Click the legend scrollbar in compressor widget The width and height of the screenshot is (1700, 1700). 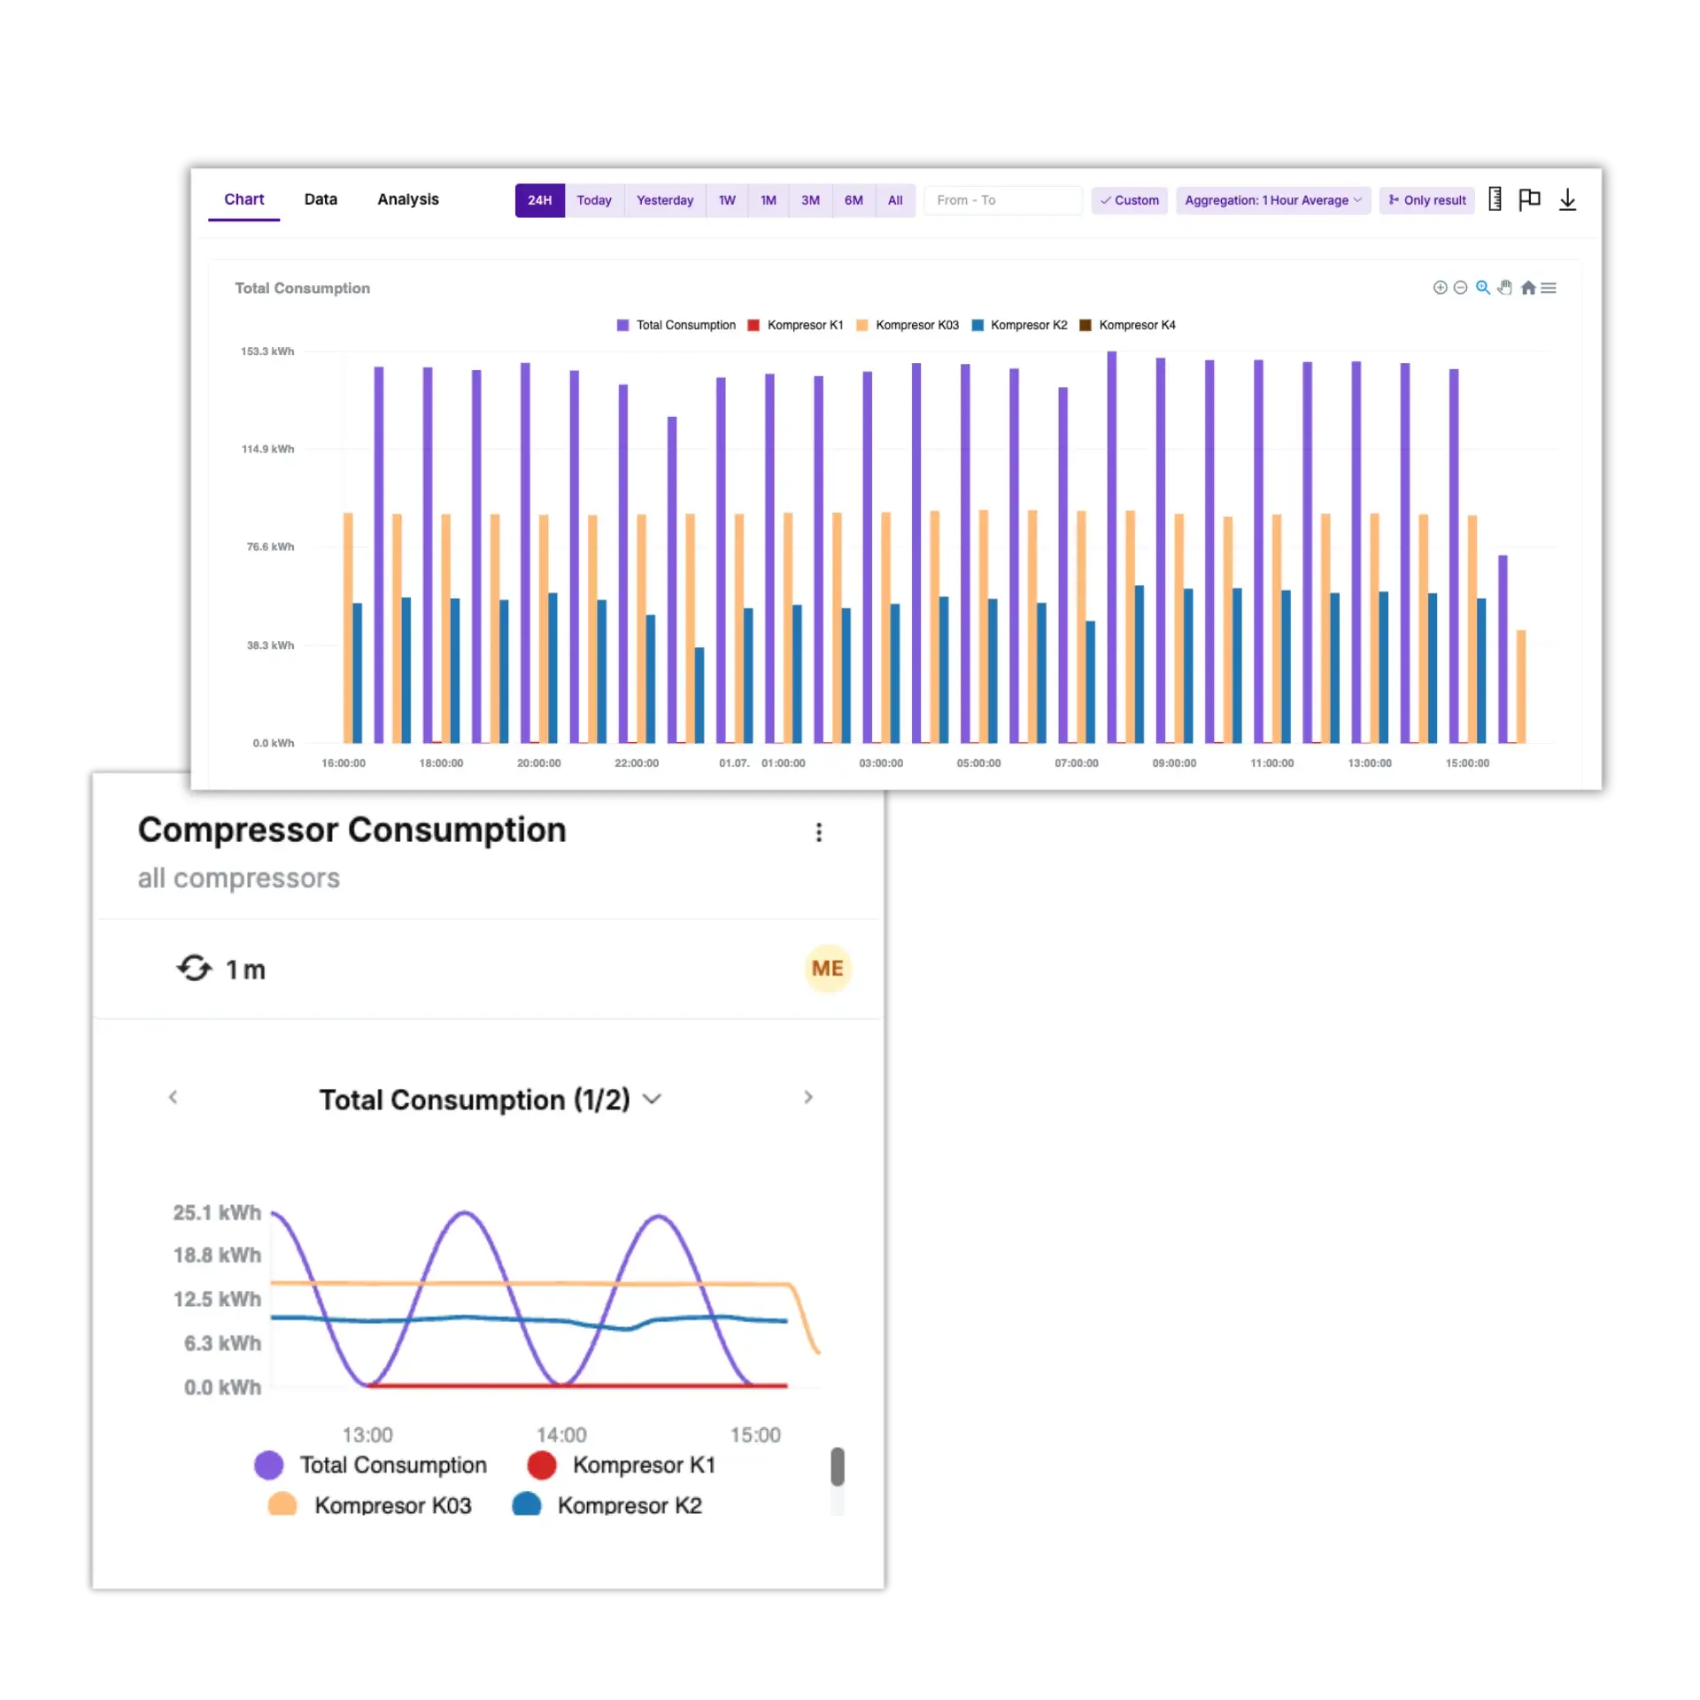[x=837, y=1466]
